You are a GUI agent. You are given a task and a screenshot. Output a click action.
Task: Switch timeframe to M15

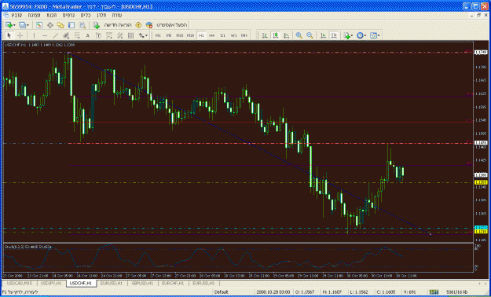coord(179,35)
